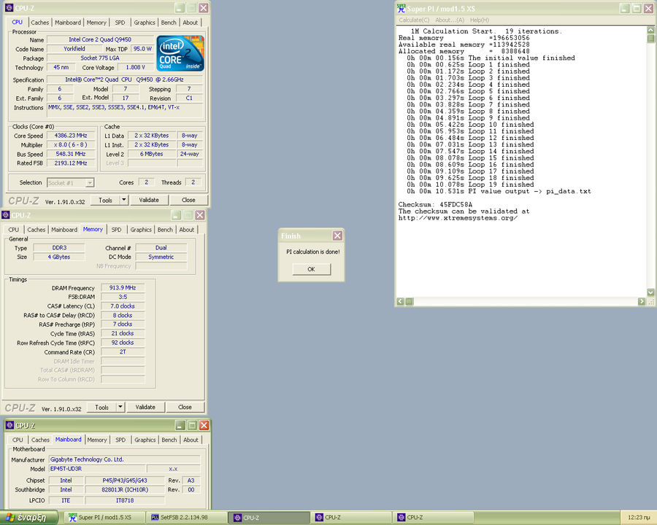Click the Code Name value Yorkfield

(74, 49)
